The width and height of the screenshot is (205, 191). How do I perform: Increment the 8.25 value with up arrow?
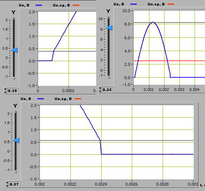click(x=100, y=88)
